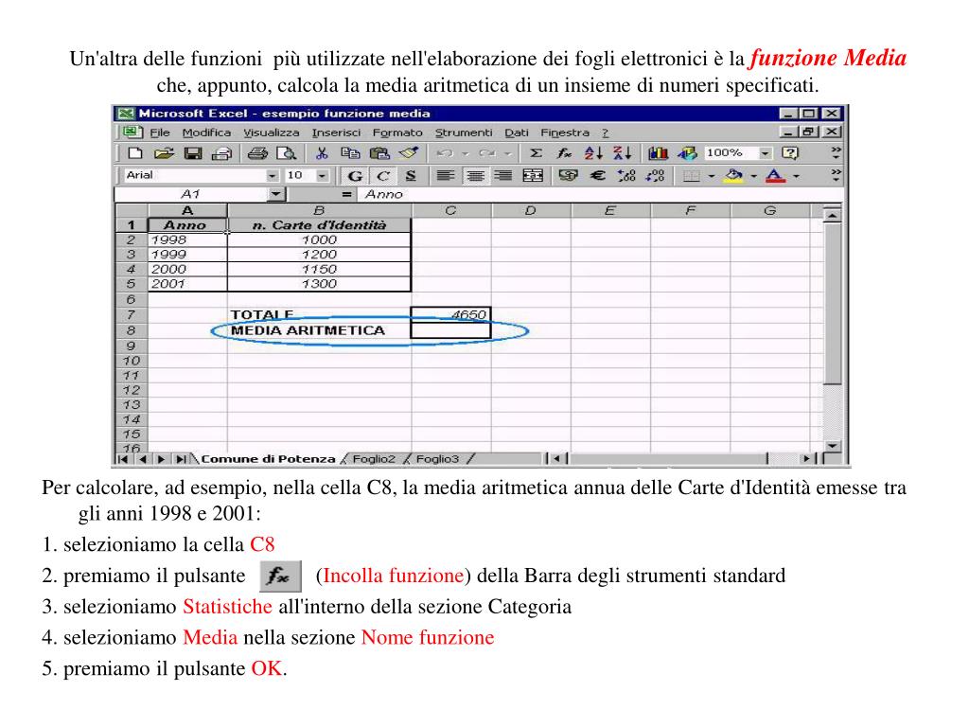This screenshot has width=969, height=727.
Task: Click the Drawing toolbar icon
Action: (687, 153)
